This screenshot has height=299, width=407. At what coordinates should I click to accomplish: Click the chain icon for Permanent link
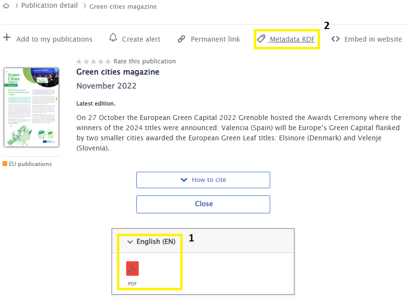pyautogui.click(x=182, y=39)
